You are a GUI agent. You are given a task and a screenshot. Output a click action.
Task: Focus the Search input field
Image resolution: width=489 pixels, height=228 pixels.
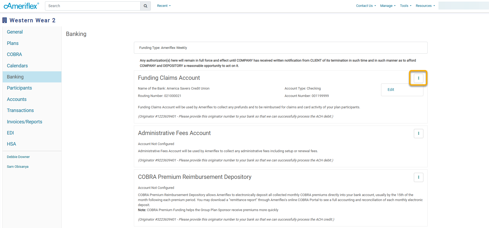click(93, 6)
